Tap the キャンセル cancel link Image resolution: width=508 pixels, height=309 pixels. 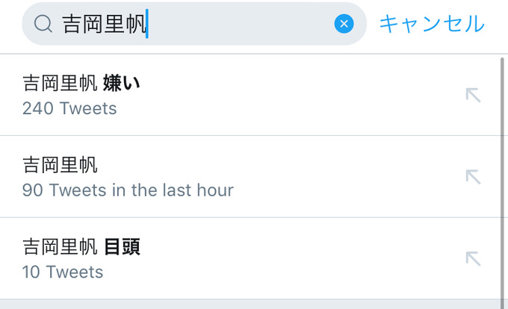(x=432, y=24)
